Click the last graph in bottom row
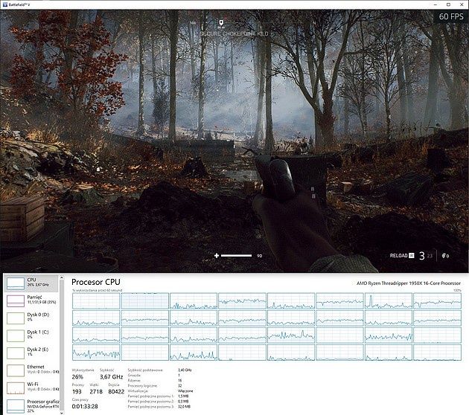 (437, 353)
